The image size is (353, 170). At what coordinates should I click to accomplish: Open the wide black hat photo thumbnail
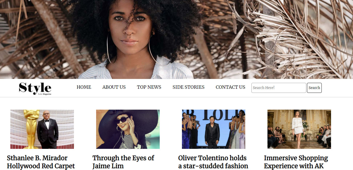[128, 129]
